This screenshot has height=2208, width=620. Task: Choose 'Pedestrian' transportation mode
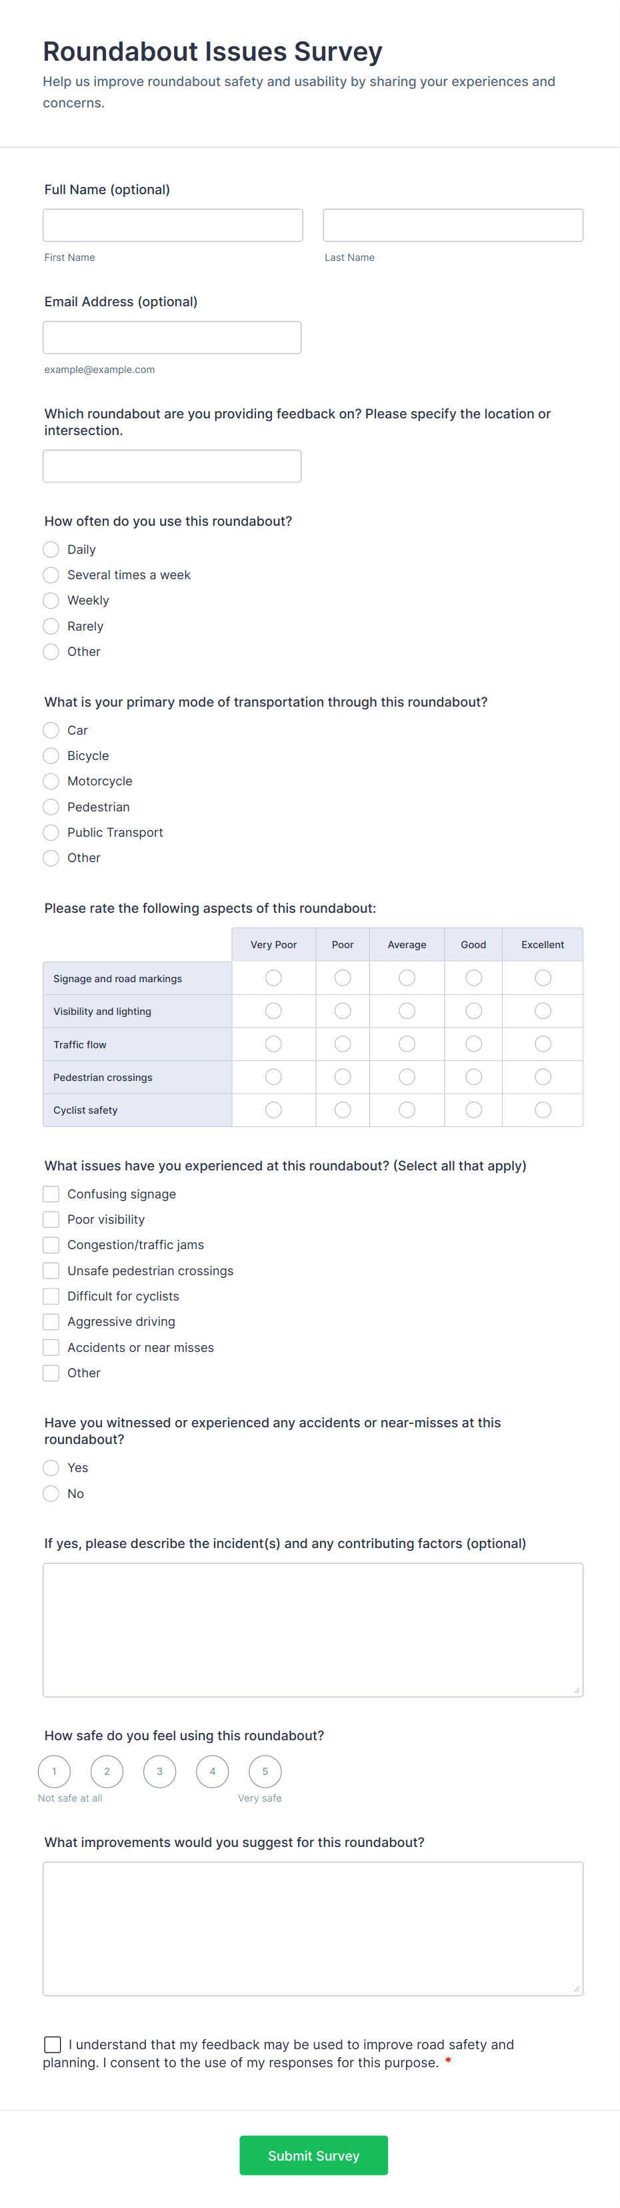tap(51, 807)
